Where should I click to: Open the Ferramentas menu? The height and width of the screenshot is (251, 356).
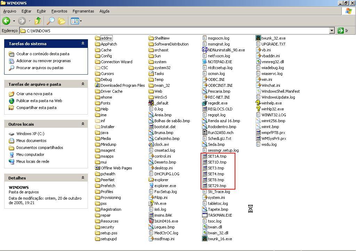[x=83, y=11]
